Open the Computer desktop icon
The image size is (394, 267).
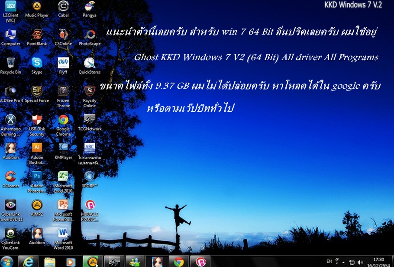(10, 38)
